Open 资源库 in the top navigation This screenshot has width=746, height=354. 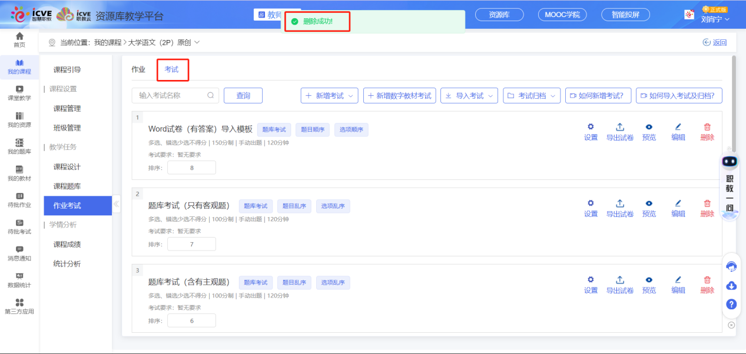point(499,15)
